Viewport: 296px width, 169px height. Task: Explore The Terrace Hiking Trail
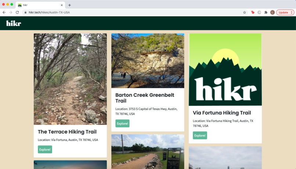point(45,149)
